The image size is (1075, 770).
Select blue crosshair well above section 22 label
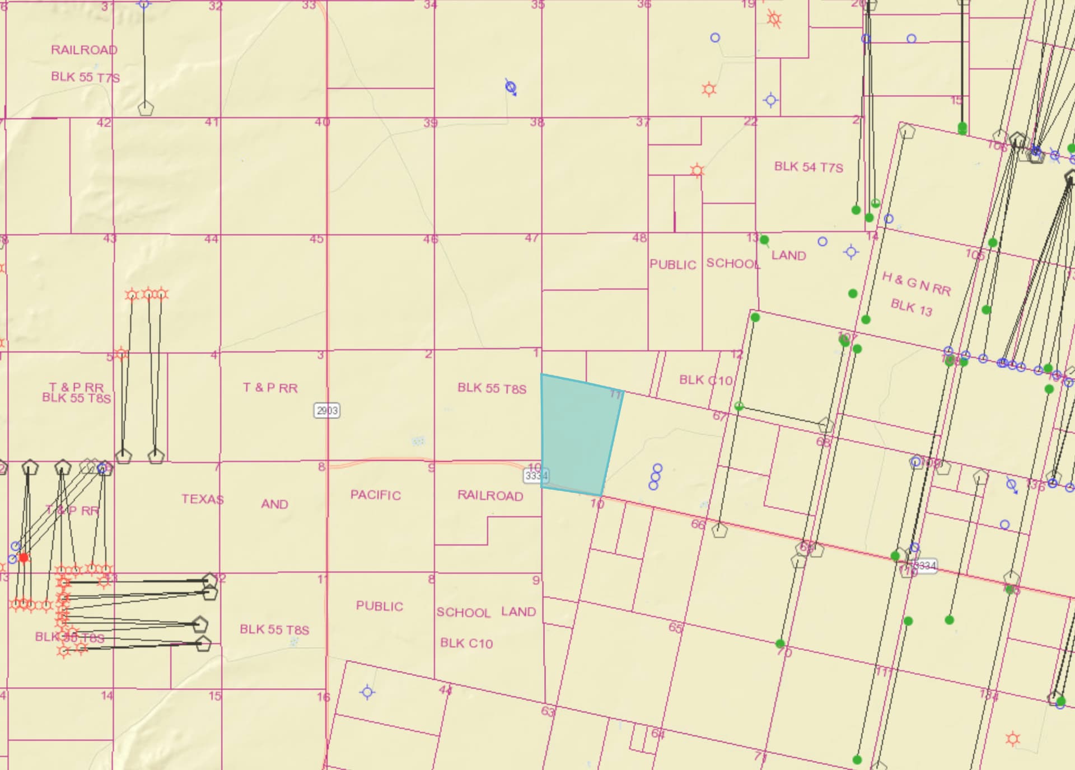click(771, 100)
